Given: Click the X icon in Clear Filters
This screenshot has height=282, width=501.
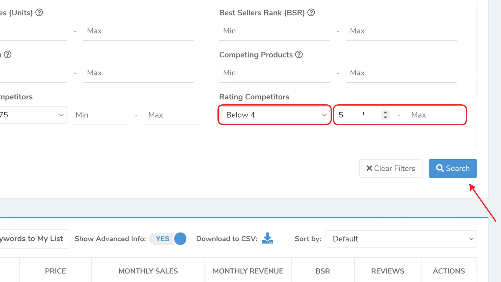Looking at the screenshot, I should click(369, 168).
